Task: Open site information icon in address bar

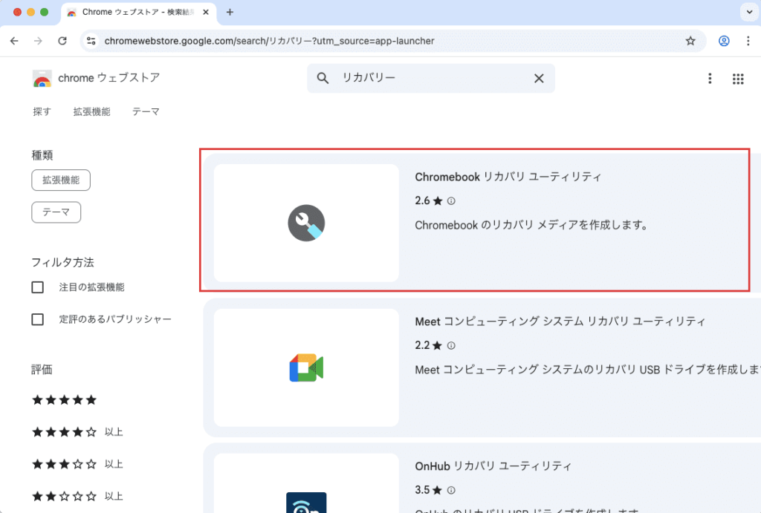Action: 91,41
